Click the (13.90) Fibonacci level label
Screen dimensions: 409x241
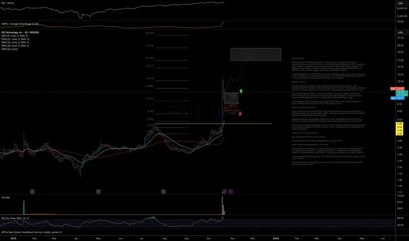150,86
